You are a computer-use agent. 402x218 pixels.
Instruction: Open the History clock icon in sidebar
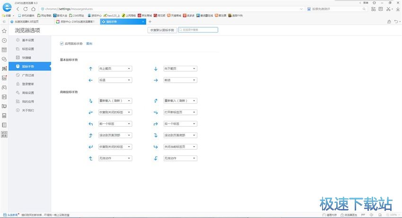[4, 40]
